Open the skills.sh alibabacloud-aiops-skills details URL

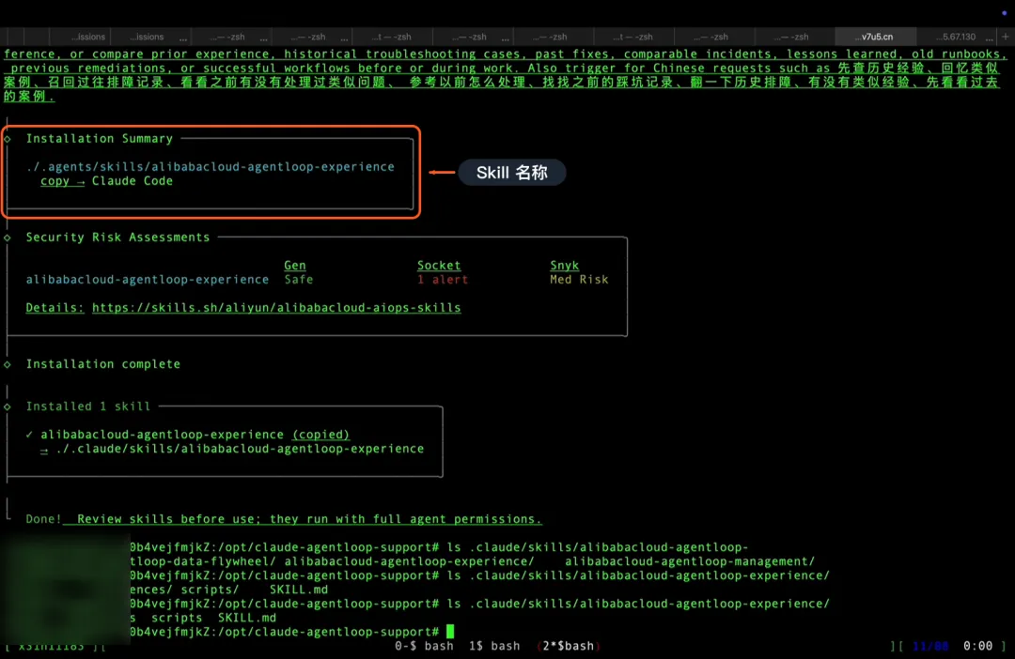[276, 308]
